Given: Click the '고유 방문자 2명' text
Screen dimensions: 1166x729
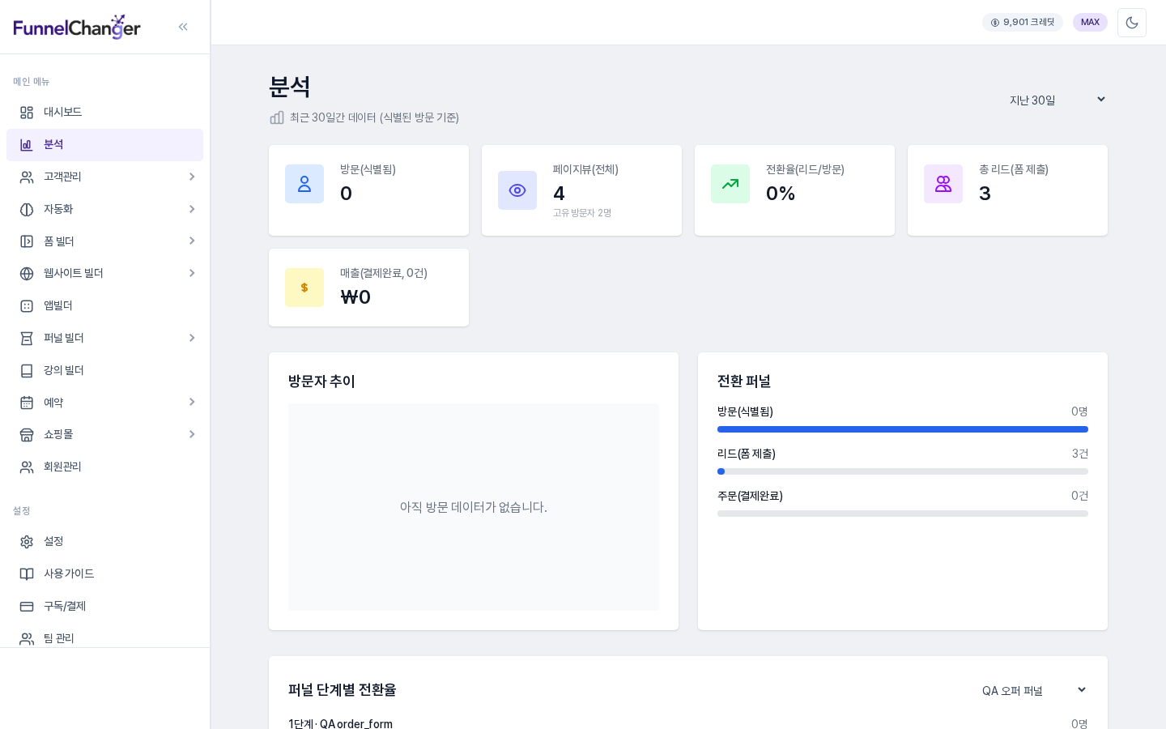Looking at the screenshot, I should tap(582, 213).
